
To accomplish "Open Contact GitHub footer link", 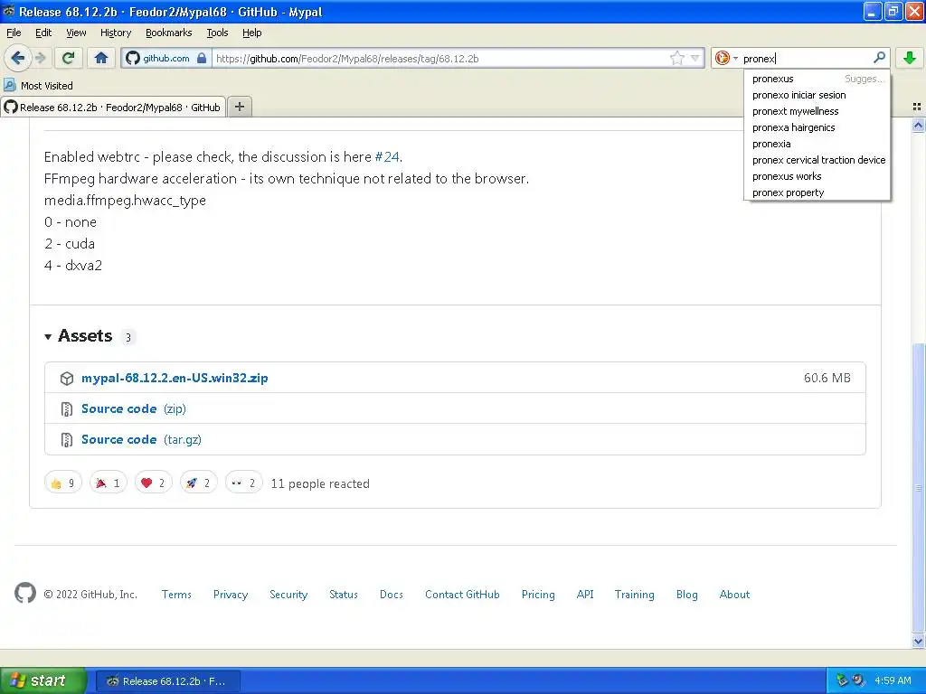I will click(462, 595).
